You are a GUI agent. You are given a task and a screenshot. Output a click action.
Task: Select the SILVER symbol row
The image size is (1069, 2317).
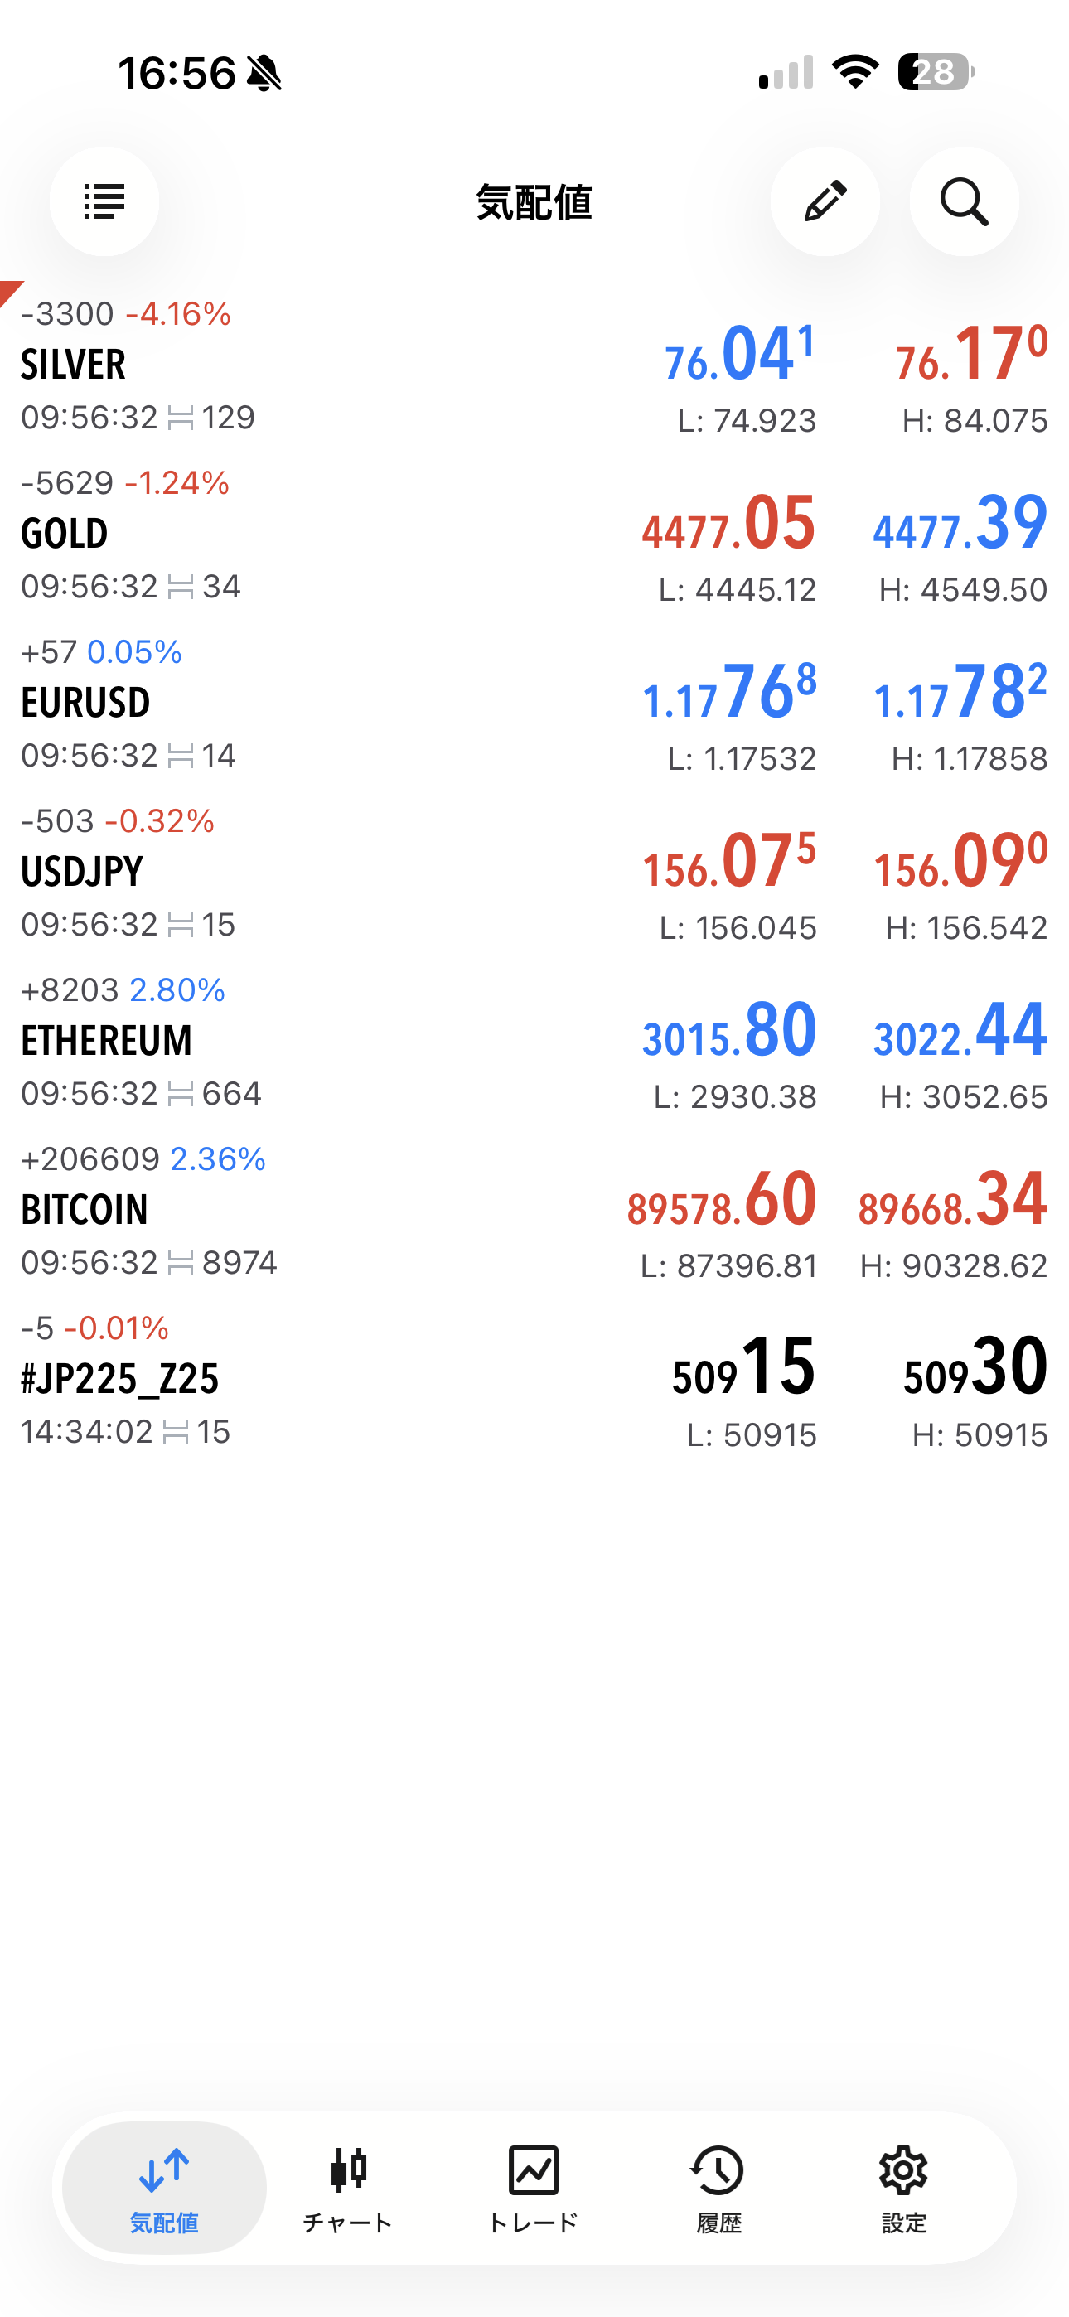coord(270,365)
